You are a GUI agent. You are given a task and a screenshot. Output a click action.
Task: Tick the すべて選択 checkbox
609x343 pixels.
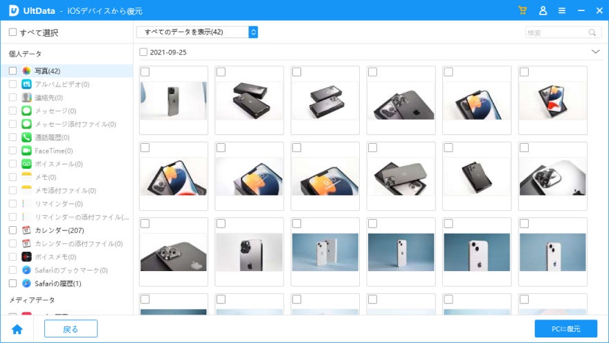[x=13, y=33]
